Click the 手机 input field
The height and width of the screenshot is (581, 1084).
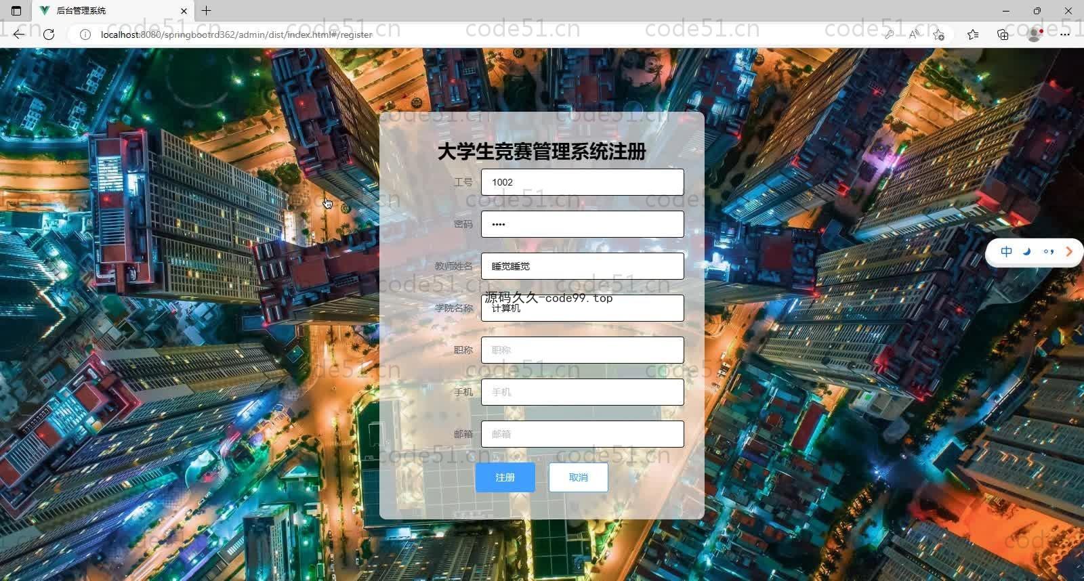(x=583, y=392)
